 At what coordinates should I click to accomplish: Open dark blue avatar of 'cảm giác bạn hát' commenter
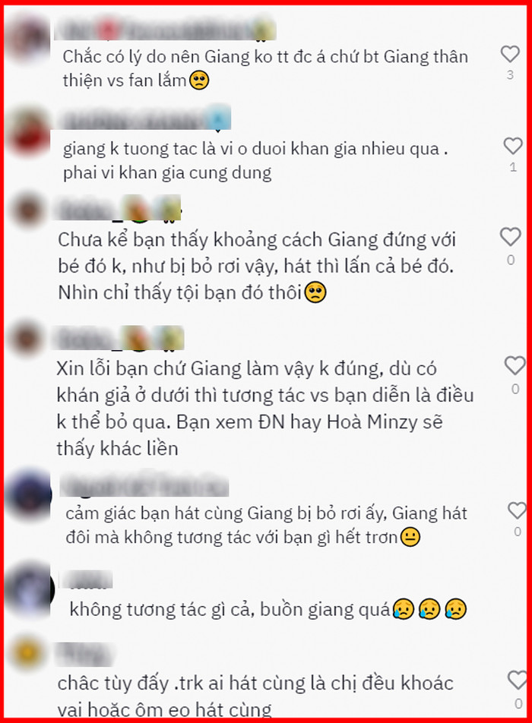[29, 494]
